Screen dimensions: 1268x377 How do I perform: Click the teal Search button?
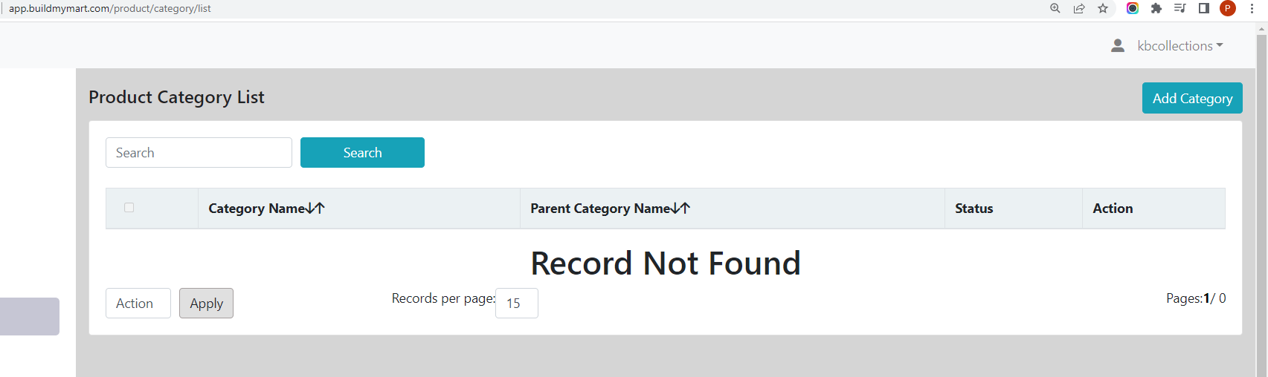click(362, 153)
